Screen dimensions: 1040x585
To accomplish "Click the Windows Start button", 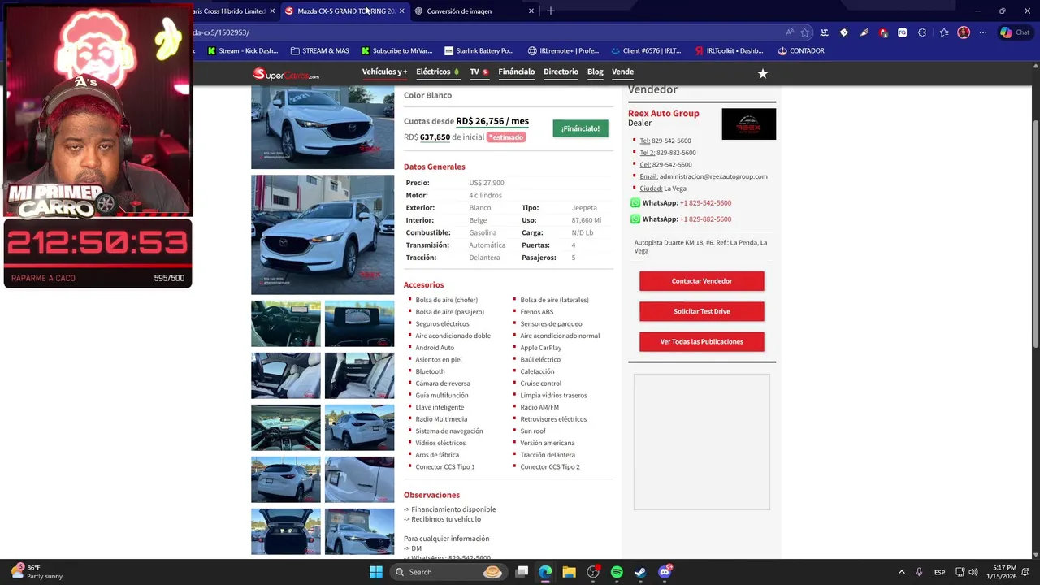I will click(375, 572).
